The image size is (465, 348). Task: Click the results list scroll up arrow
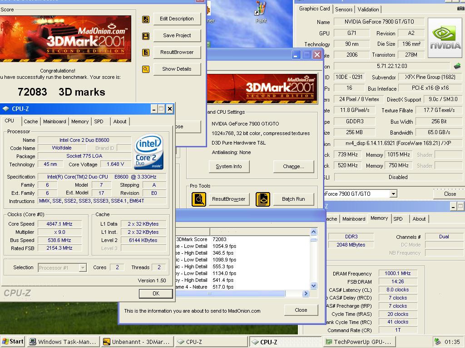click(313, 232)
